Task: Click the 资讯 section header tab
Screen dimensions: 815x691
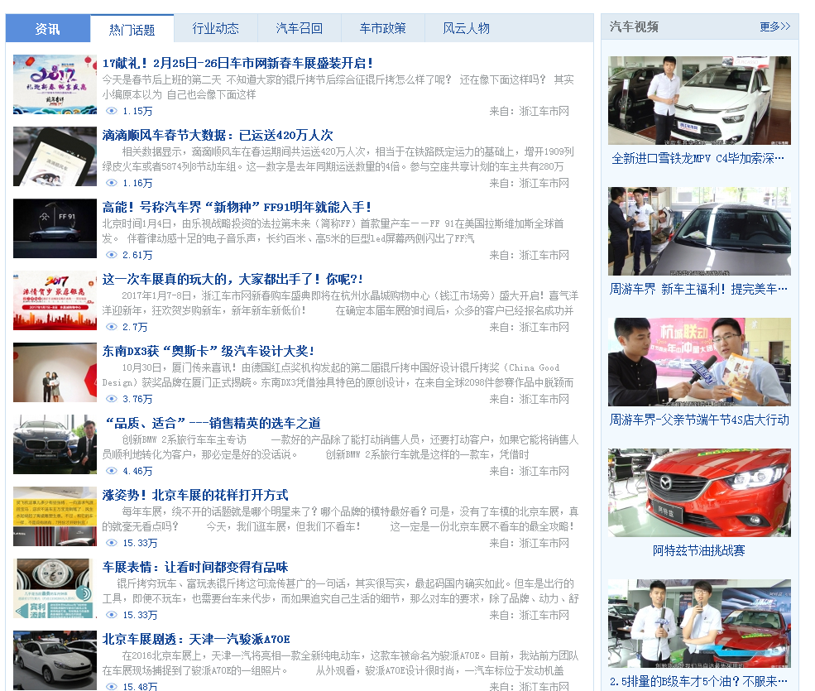Action: tap(48, 29)
